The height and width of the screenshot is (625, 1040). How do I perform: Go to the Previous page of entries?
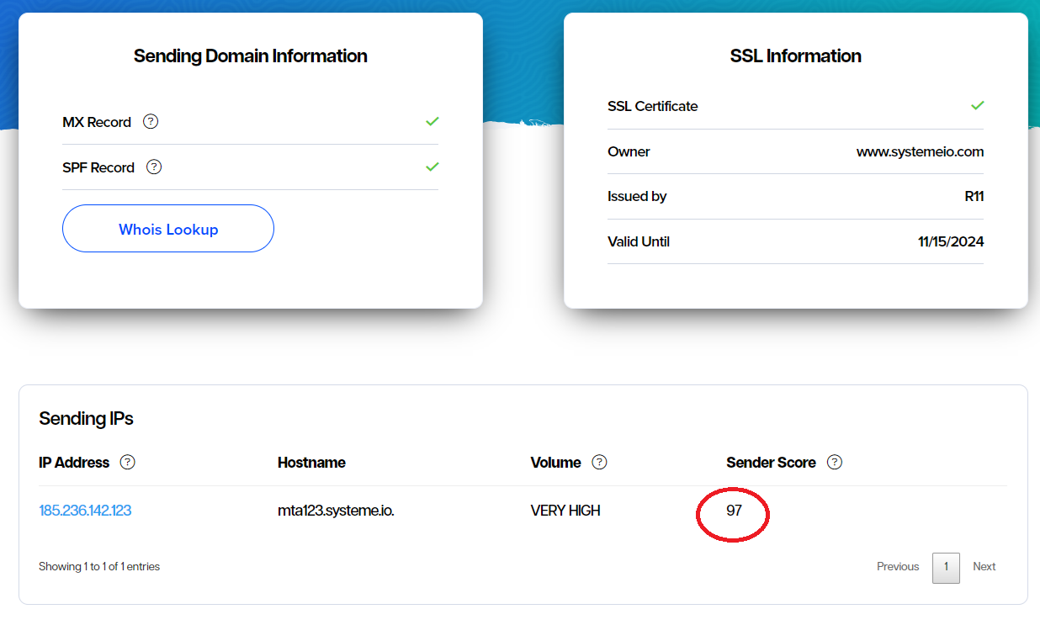click(898, 567)
